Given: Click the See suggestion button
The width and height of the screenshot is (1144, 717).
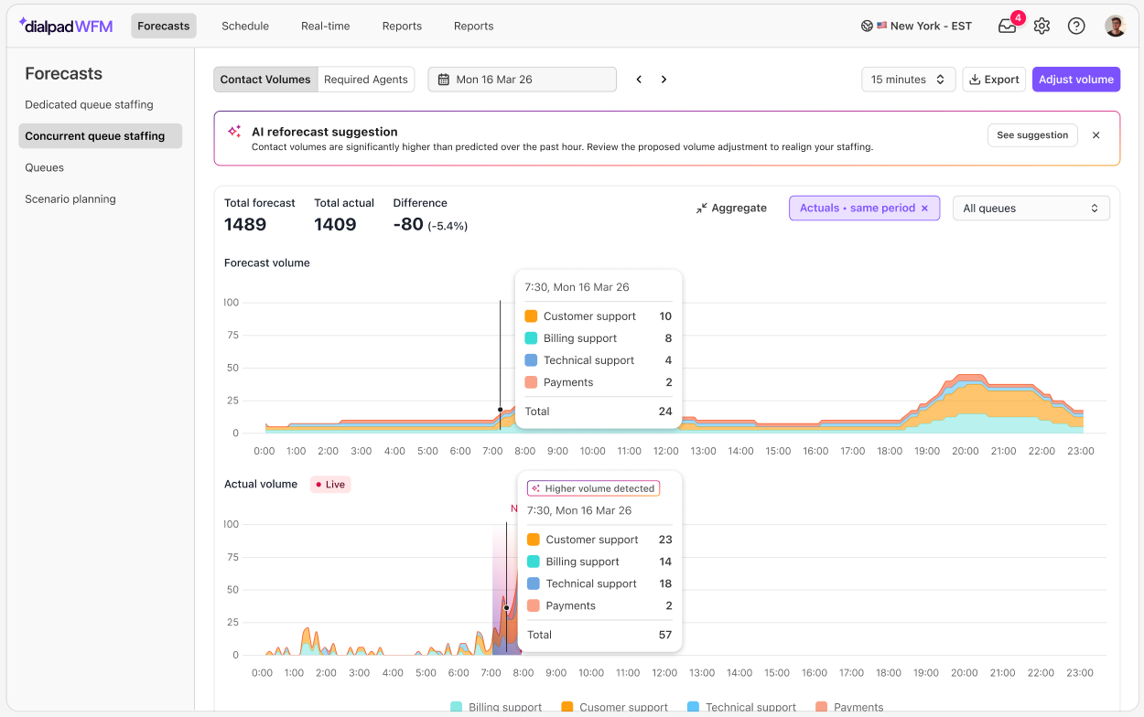Looking at the screenshot, I should click(1032, 135).
